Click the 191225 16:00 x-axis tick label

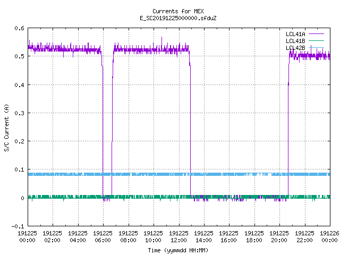tap(229, 237)
